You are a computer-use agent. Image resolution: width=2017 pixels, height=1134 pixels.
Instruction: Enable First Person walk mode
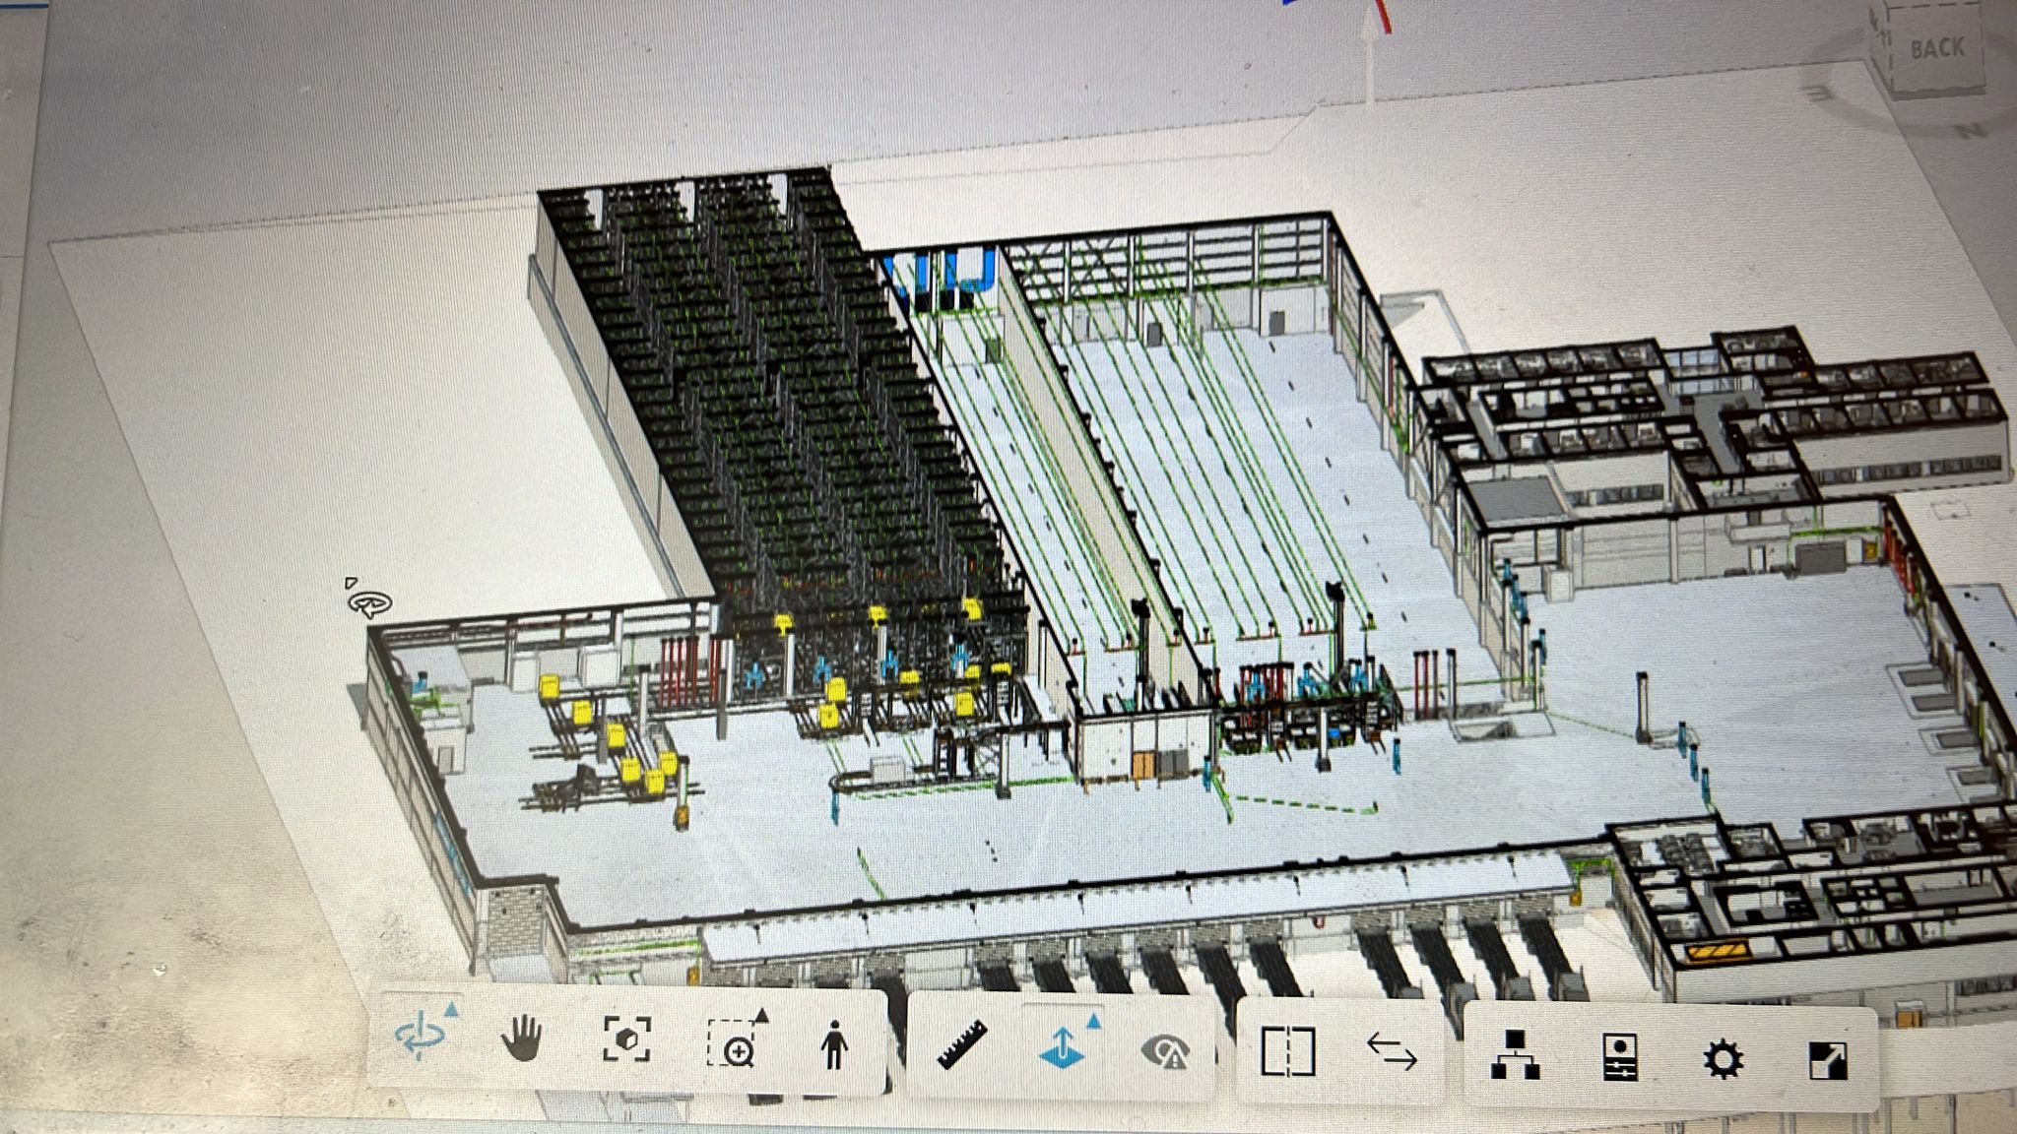pyautogui.click(x=834, y=1044)
